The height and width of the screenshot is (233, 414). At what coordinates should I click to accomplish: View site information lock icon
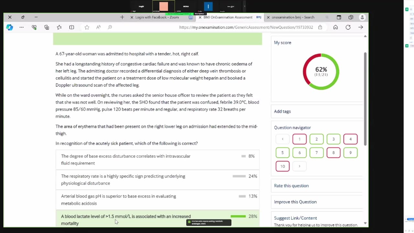[x=320, y=27]
